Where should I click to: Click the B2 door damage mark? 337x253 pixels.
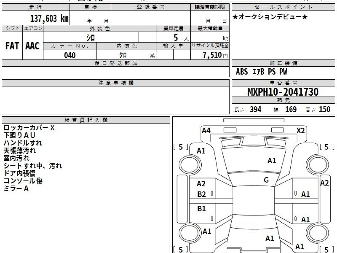201,194
